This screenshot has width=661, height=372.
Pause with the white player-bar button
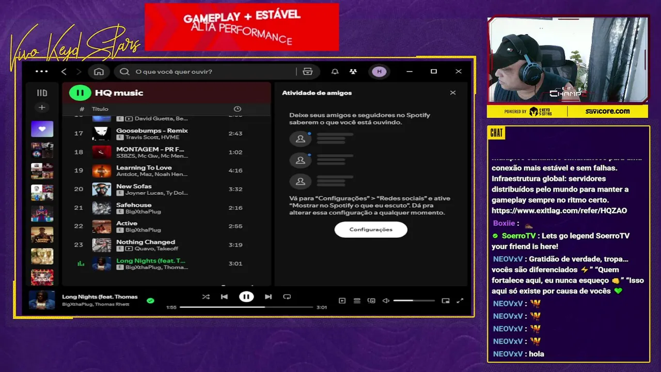pos(246,297)
